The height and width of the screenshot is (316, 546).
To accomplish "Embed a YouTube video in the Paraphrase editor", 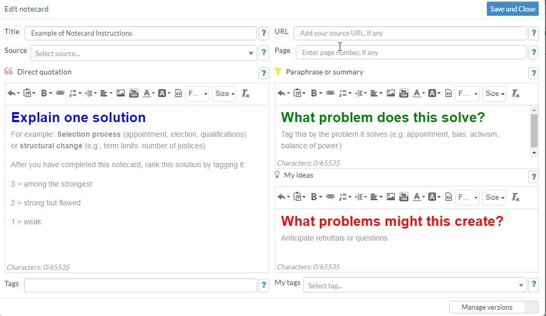I will 404,93.
